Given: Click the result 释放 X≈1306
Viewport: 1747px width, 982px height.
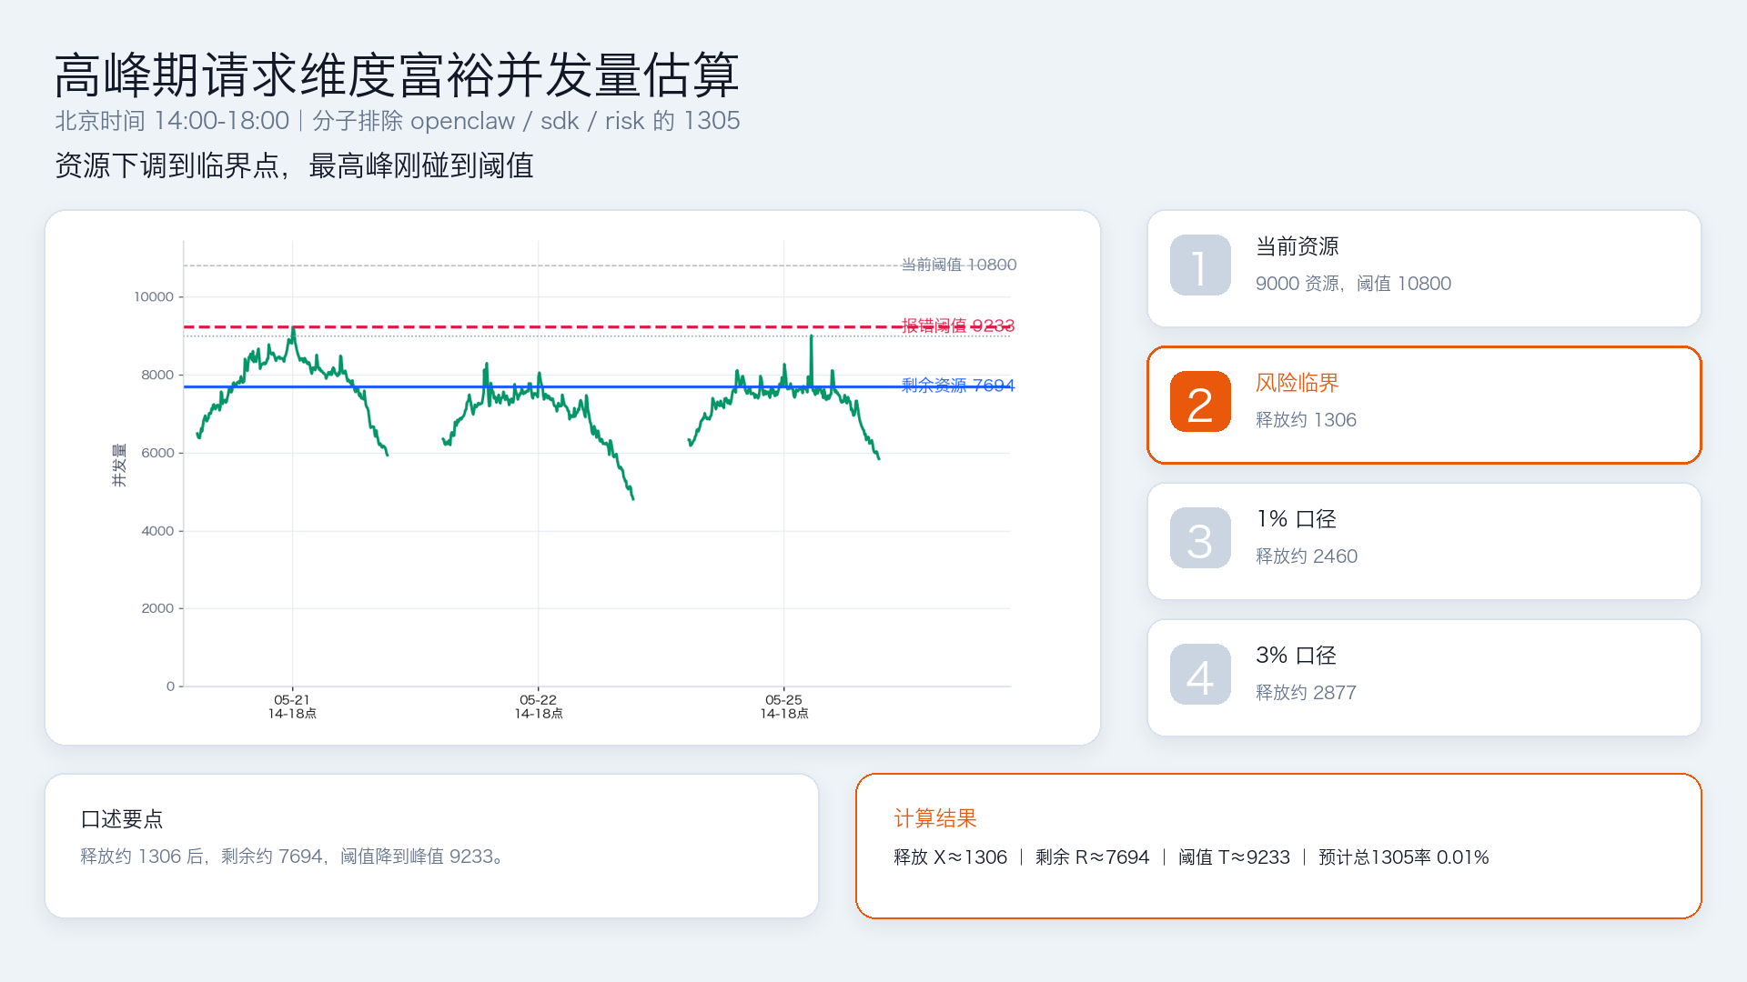Looking at the screenshot, I should pos(950,857).
